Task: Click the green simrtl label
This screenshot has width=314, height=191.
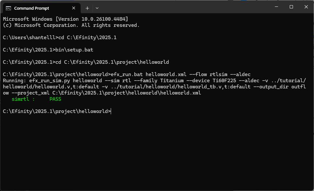Action: point(20,99)
